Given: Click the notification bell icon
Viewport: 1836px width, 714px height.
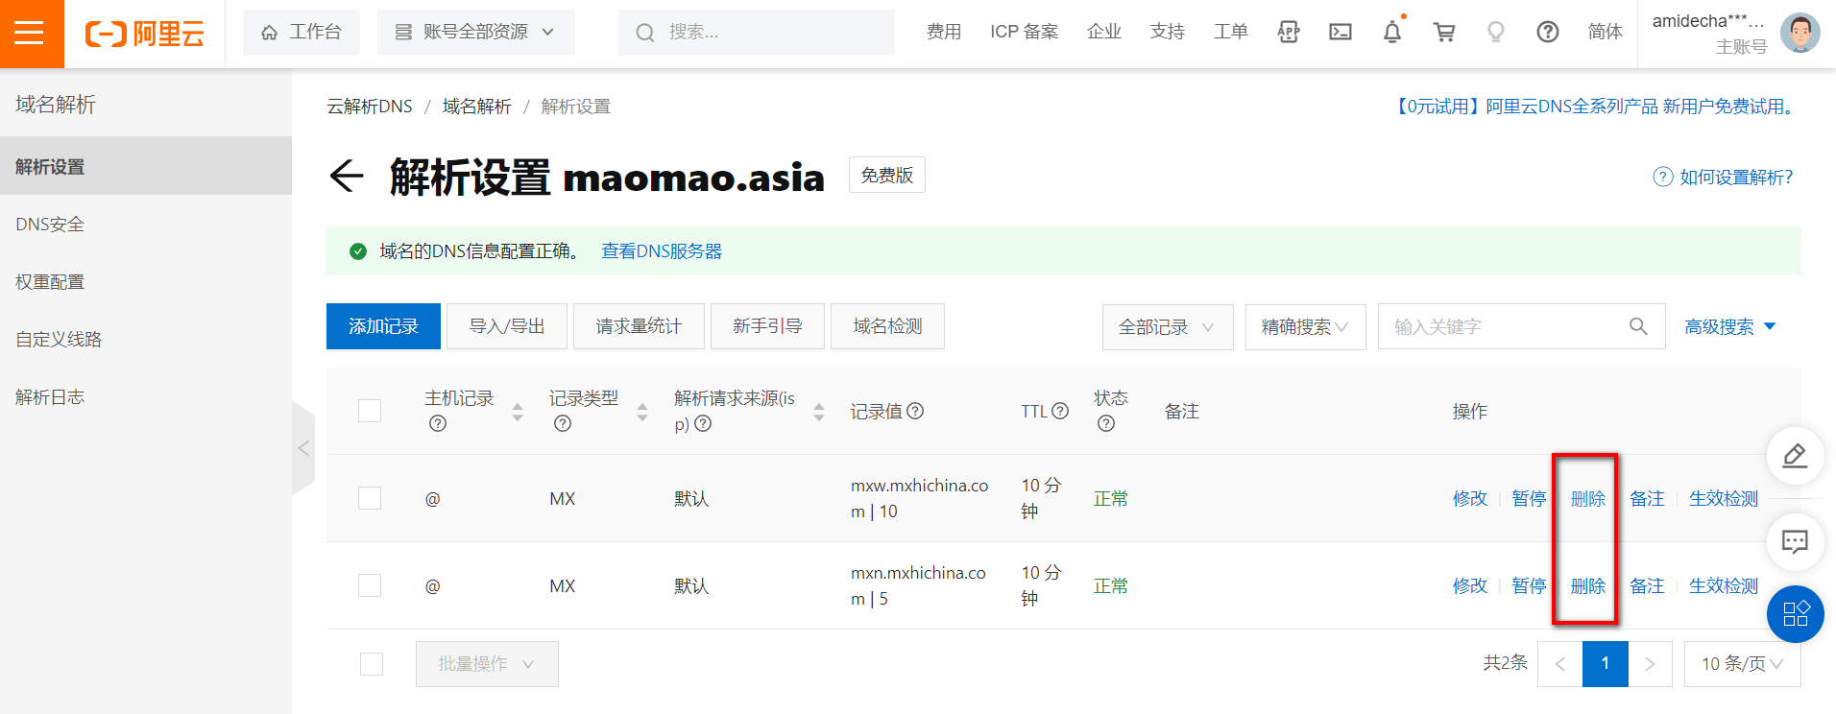Looking at the screenshot, I should [1391, 32].
